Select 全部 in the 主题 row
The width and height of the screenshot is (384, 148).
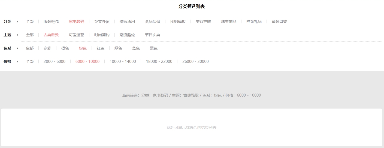click(x=30, y=35)
